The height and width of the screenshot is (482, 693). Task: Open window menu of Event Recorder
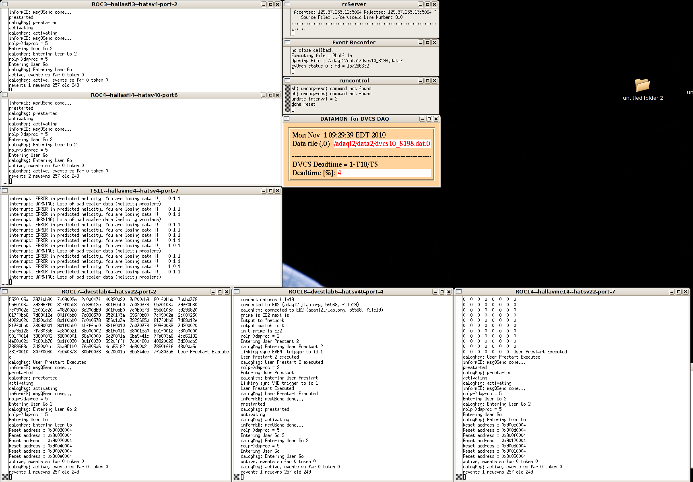click(287, 42)
